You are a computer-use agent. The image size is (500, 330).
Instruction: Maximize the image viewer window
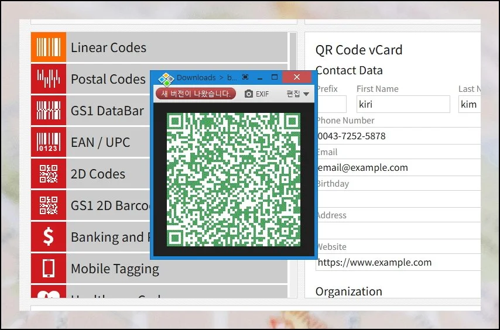click(274, 77)
